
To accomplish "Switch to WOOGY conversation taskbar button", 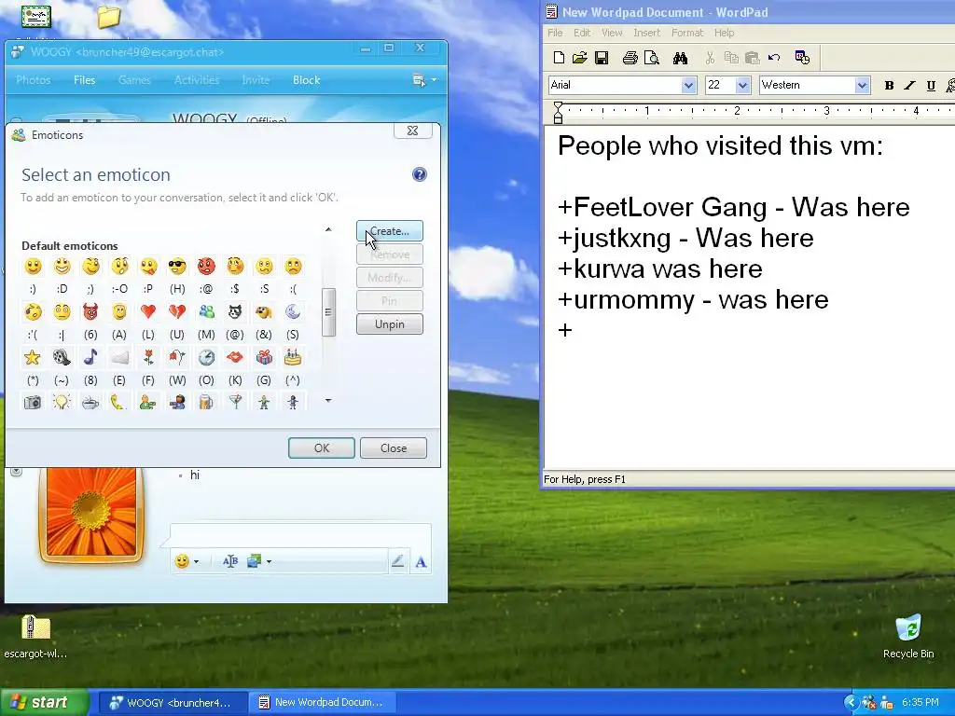I will (173, 703).
